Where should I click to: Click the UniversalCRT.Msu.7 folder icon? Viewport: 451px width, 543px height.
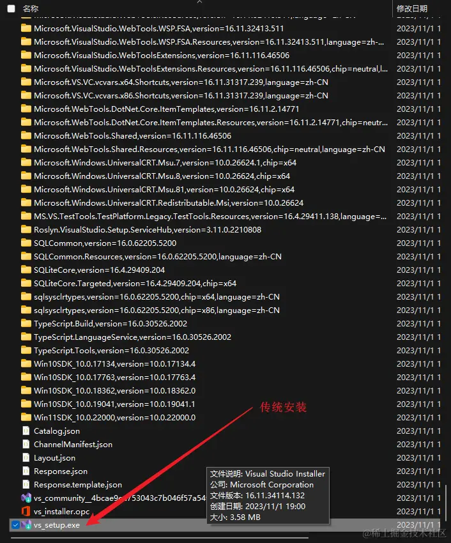tap(26, 162)
